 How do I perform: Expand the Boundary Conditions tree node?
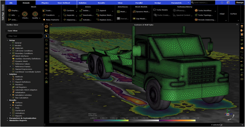[x=10, y=54]
